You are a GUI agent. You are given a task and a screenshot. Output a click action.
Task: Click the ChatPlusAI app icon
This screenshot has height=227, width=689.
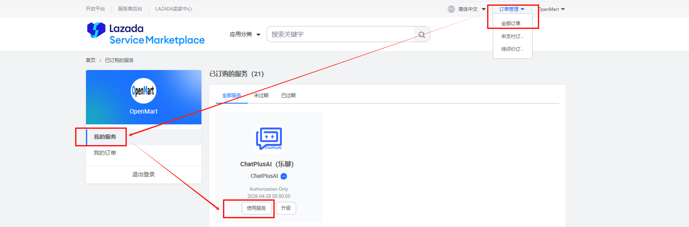[x=269, y=138]
